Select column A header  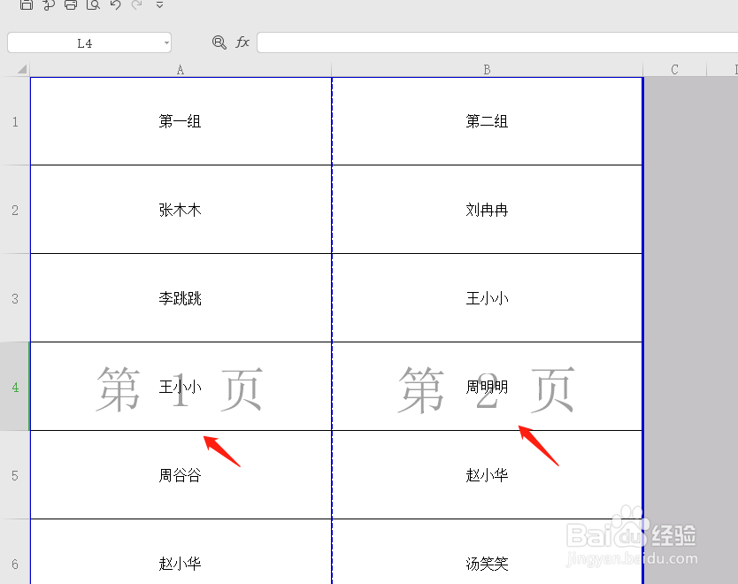(181, 70)
